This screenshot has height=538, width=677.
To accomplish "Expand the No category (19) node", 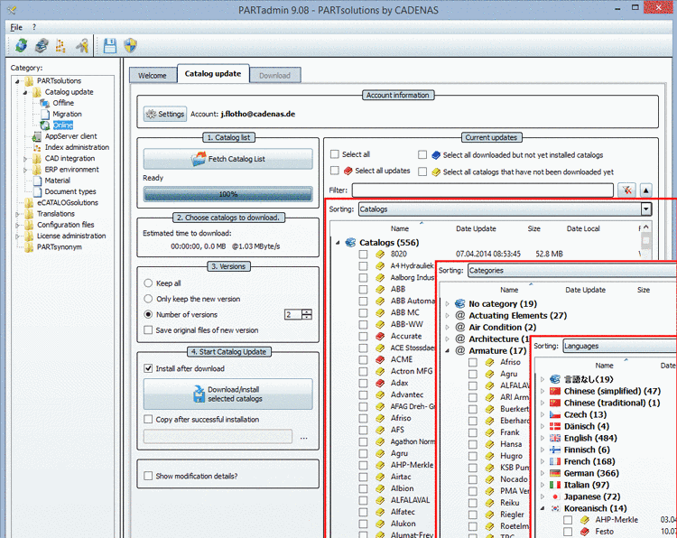I will coord(448,304).
